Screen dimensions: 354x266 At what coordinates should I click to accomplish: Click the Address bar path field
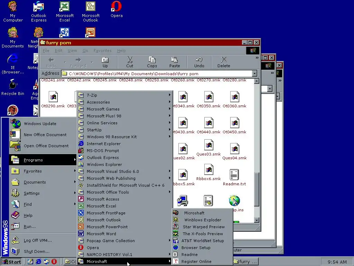pos(157,73)
